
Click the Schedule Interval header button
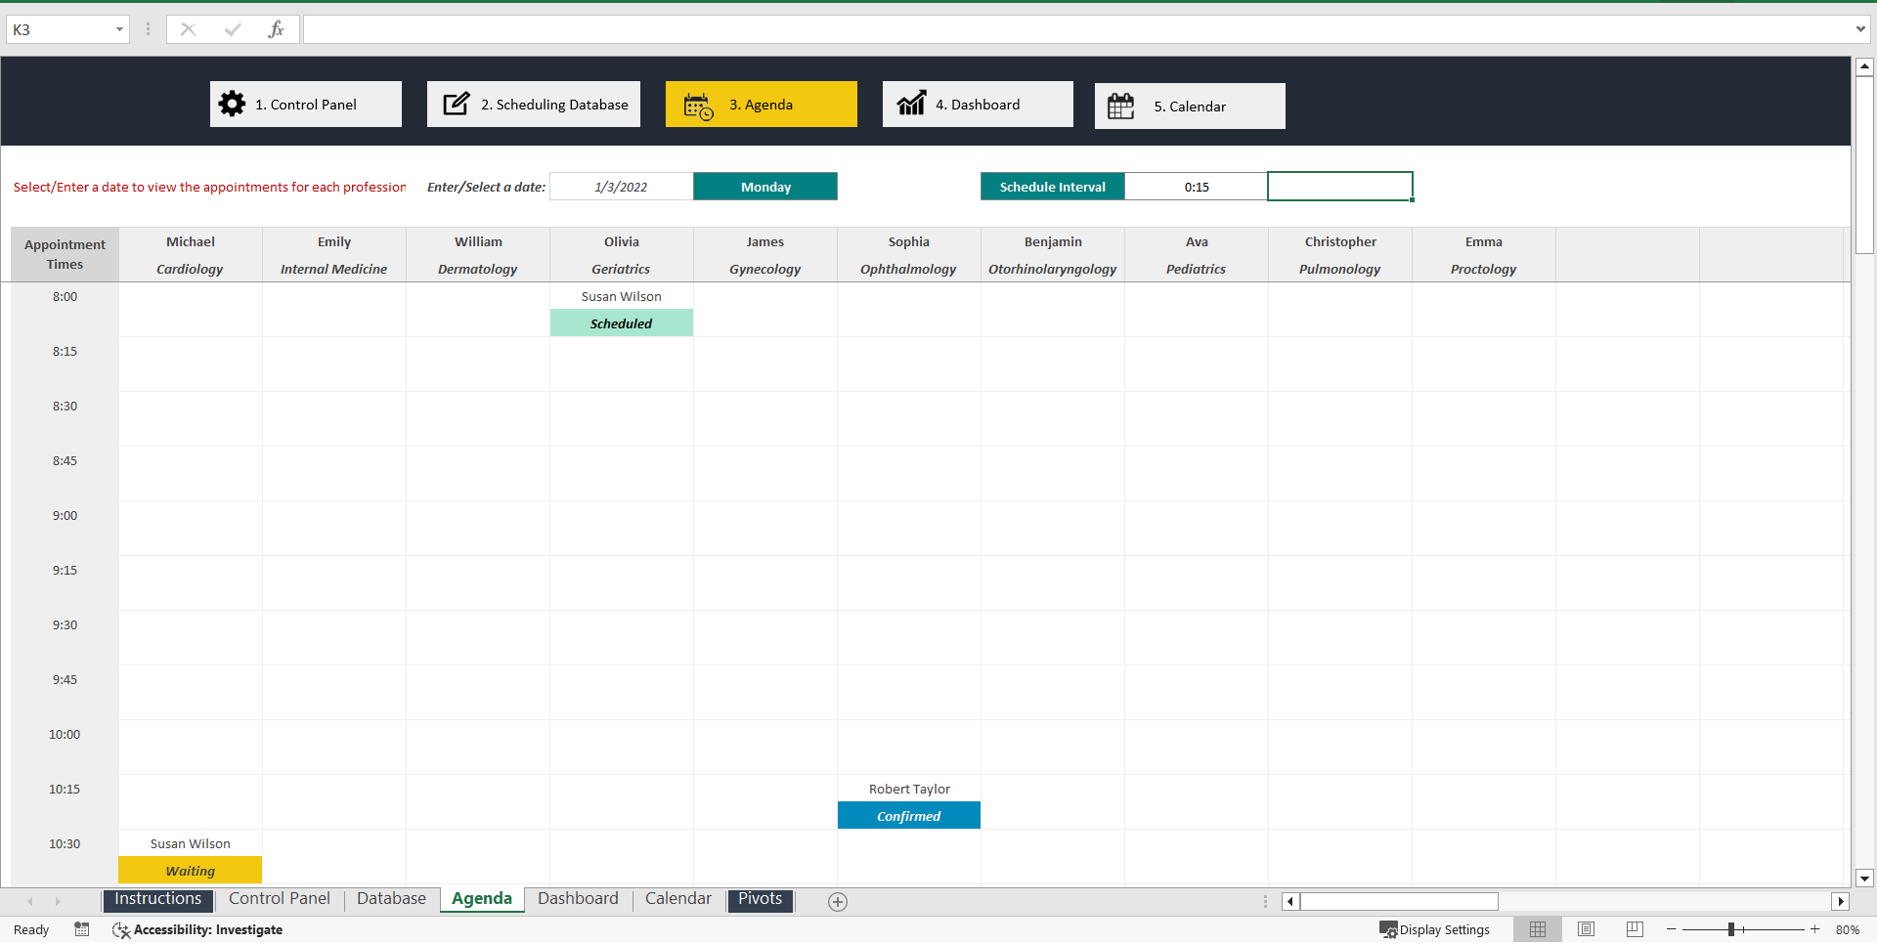[x=1052, y=186]
